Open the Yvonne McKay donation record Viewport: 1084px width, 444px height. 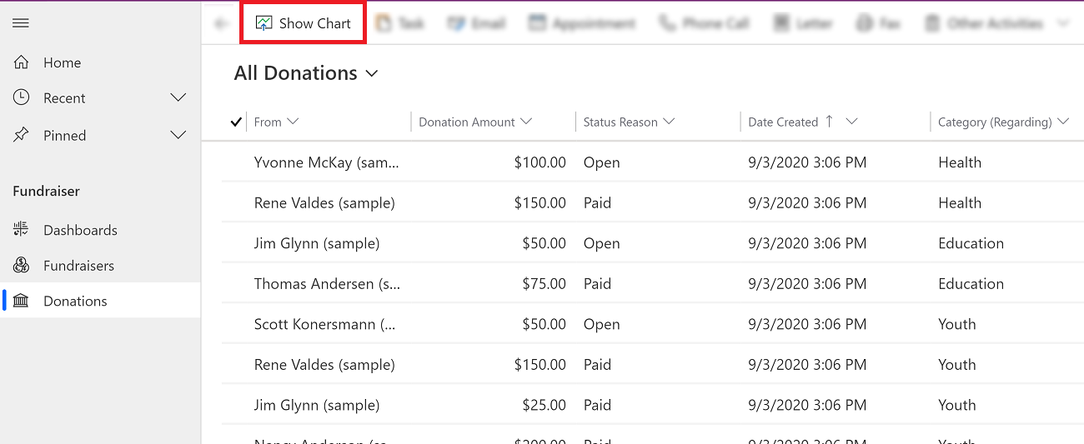pyautogui.click(x=327, y=162)
